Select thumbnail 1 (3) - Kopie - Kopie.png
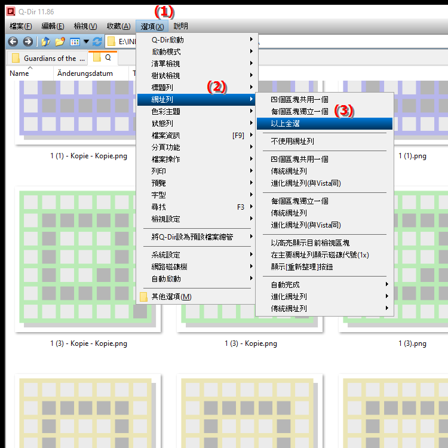448x448 pixels. point(88,259)
